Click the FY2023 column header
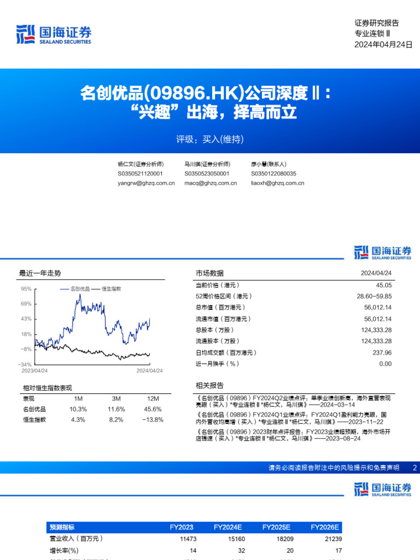This screenshot has width=420, height=560. pos(182,528)
